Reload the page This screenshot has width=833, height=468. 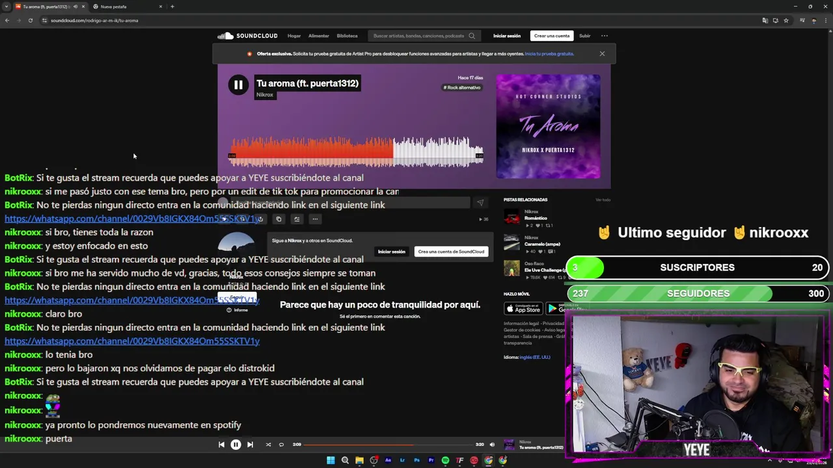click(x=30, y=20)
